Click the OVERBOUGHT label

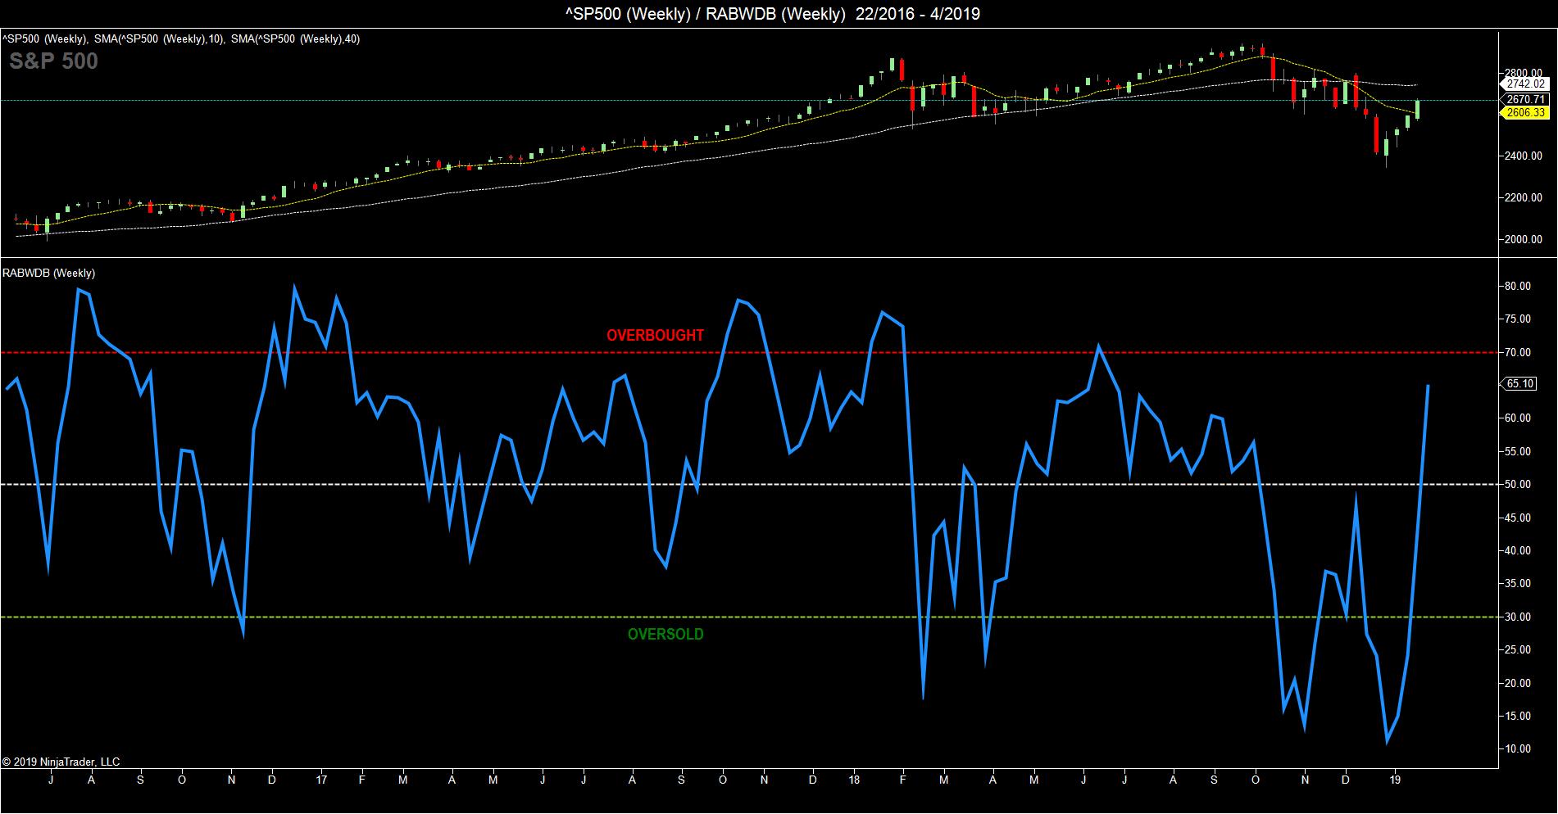[x=655, y=335]
